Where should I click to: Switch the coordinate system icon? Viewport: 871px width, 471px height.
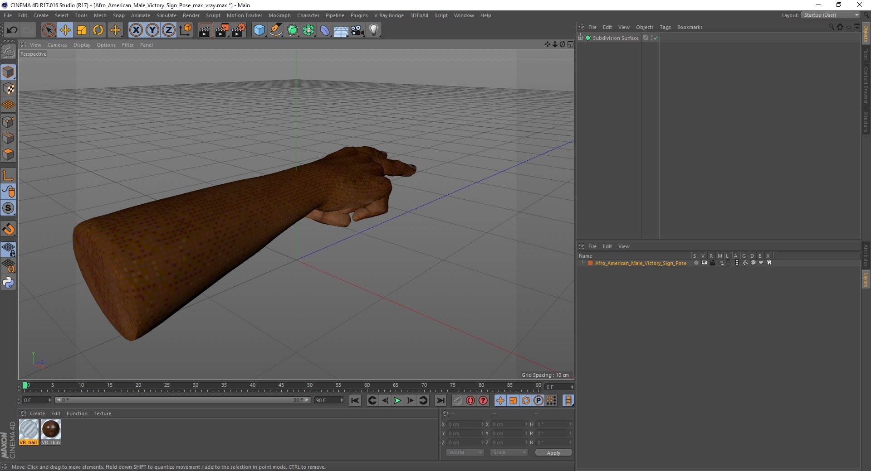pos(185,30)
